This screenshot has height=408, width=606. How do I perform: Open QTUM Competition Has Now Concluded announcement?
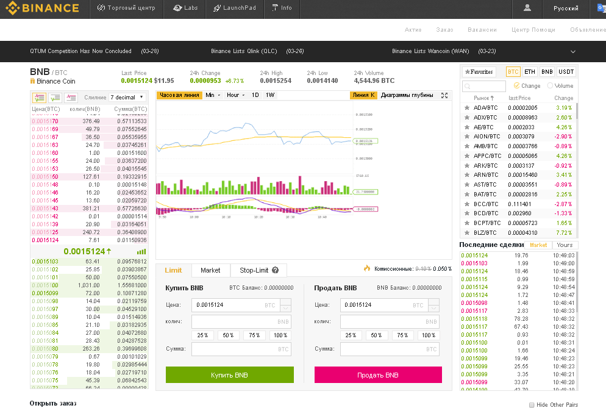80,51
